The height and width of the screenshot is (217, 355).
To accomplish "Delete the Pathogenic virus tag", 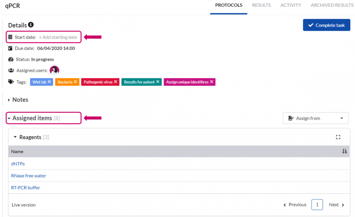I will [115, 82].
